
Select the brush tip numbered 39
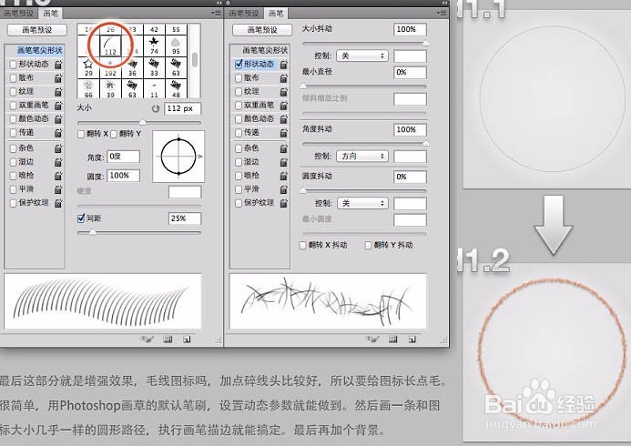click(x=110, y=88)
